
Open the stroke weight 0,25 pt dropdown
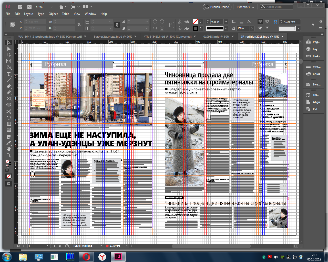click(x=226, y=22)
